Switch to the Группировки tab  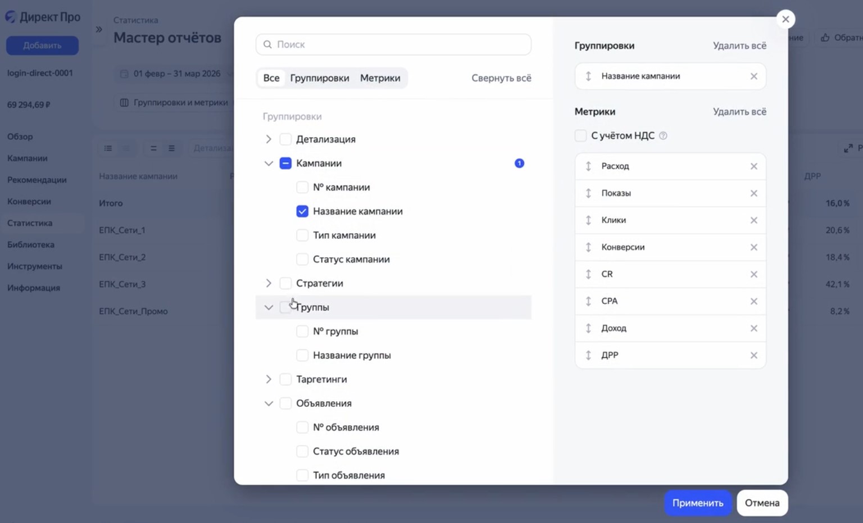pyautogui.click(x=320, y=78)
